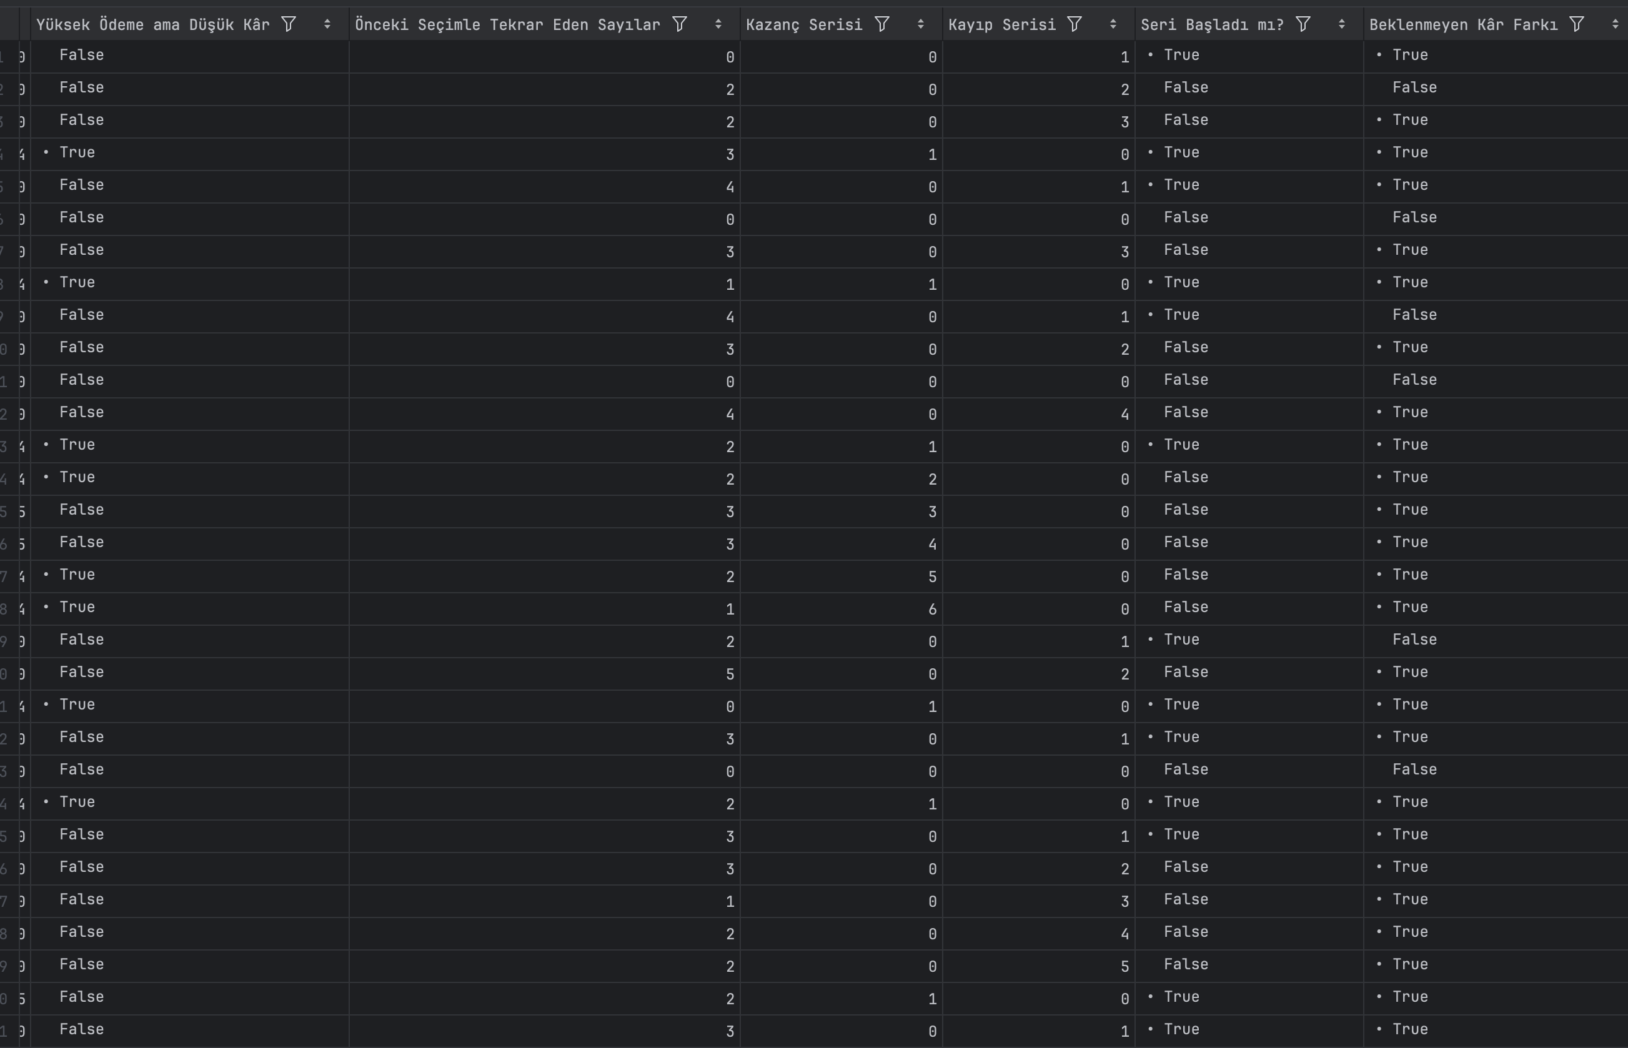Select Kazanç Serisi cell with value 6
The image size is (1628, 1048).
tap(933, 610)
